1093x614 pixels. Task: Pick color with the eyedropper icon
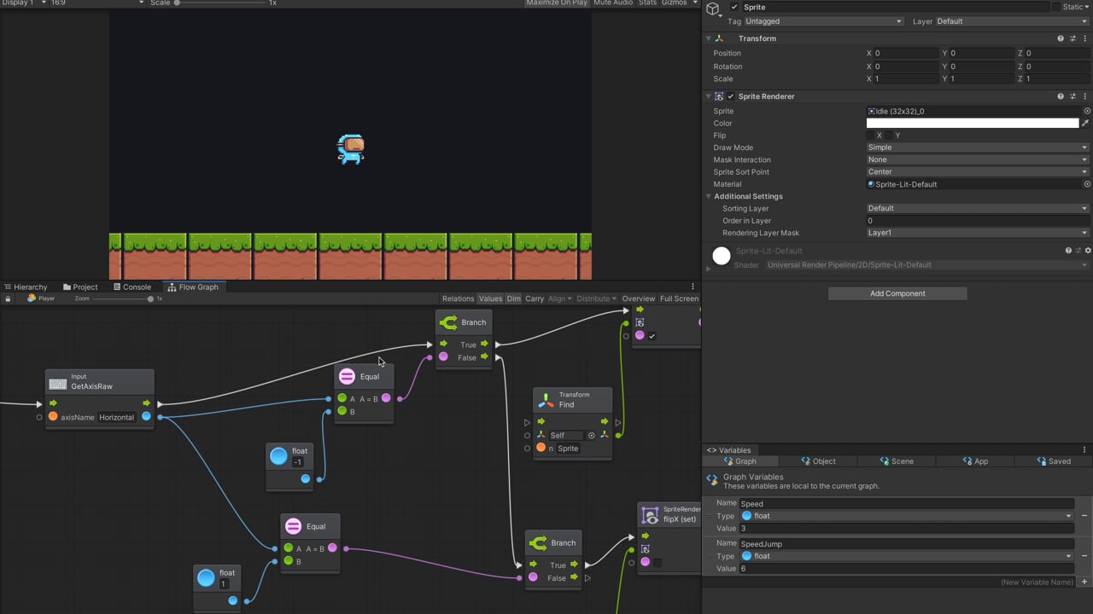coord(1085,124)
